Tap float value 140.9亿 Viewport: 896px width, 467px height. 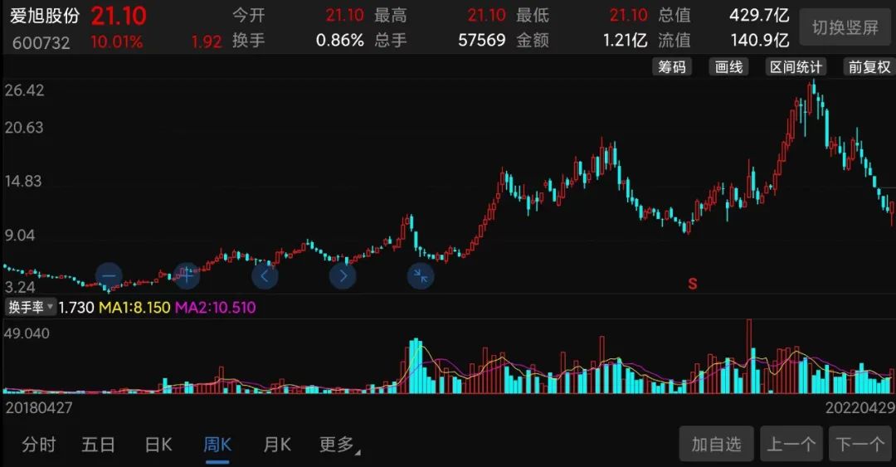pyautogui.click(x=760, y=40)
